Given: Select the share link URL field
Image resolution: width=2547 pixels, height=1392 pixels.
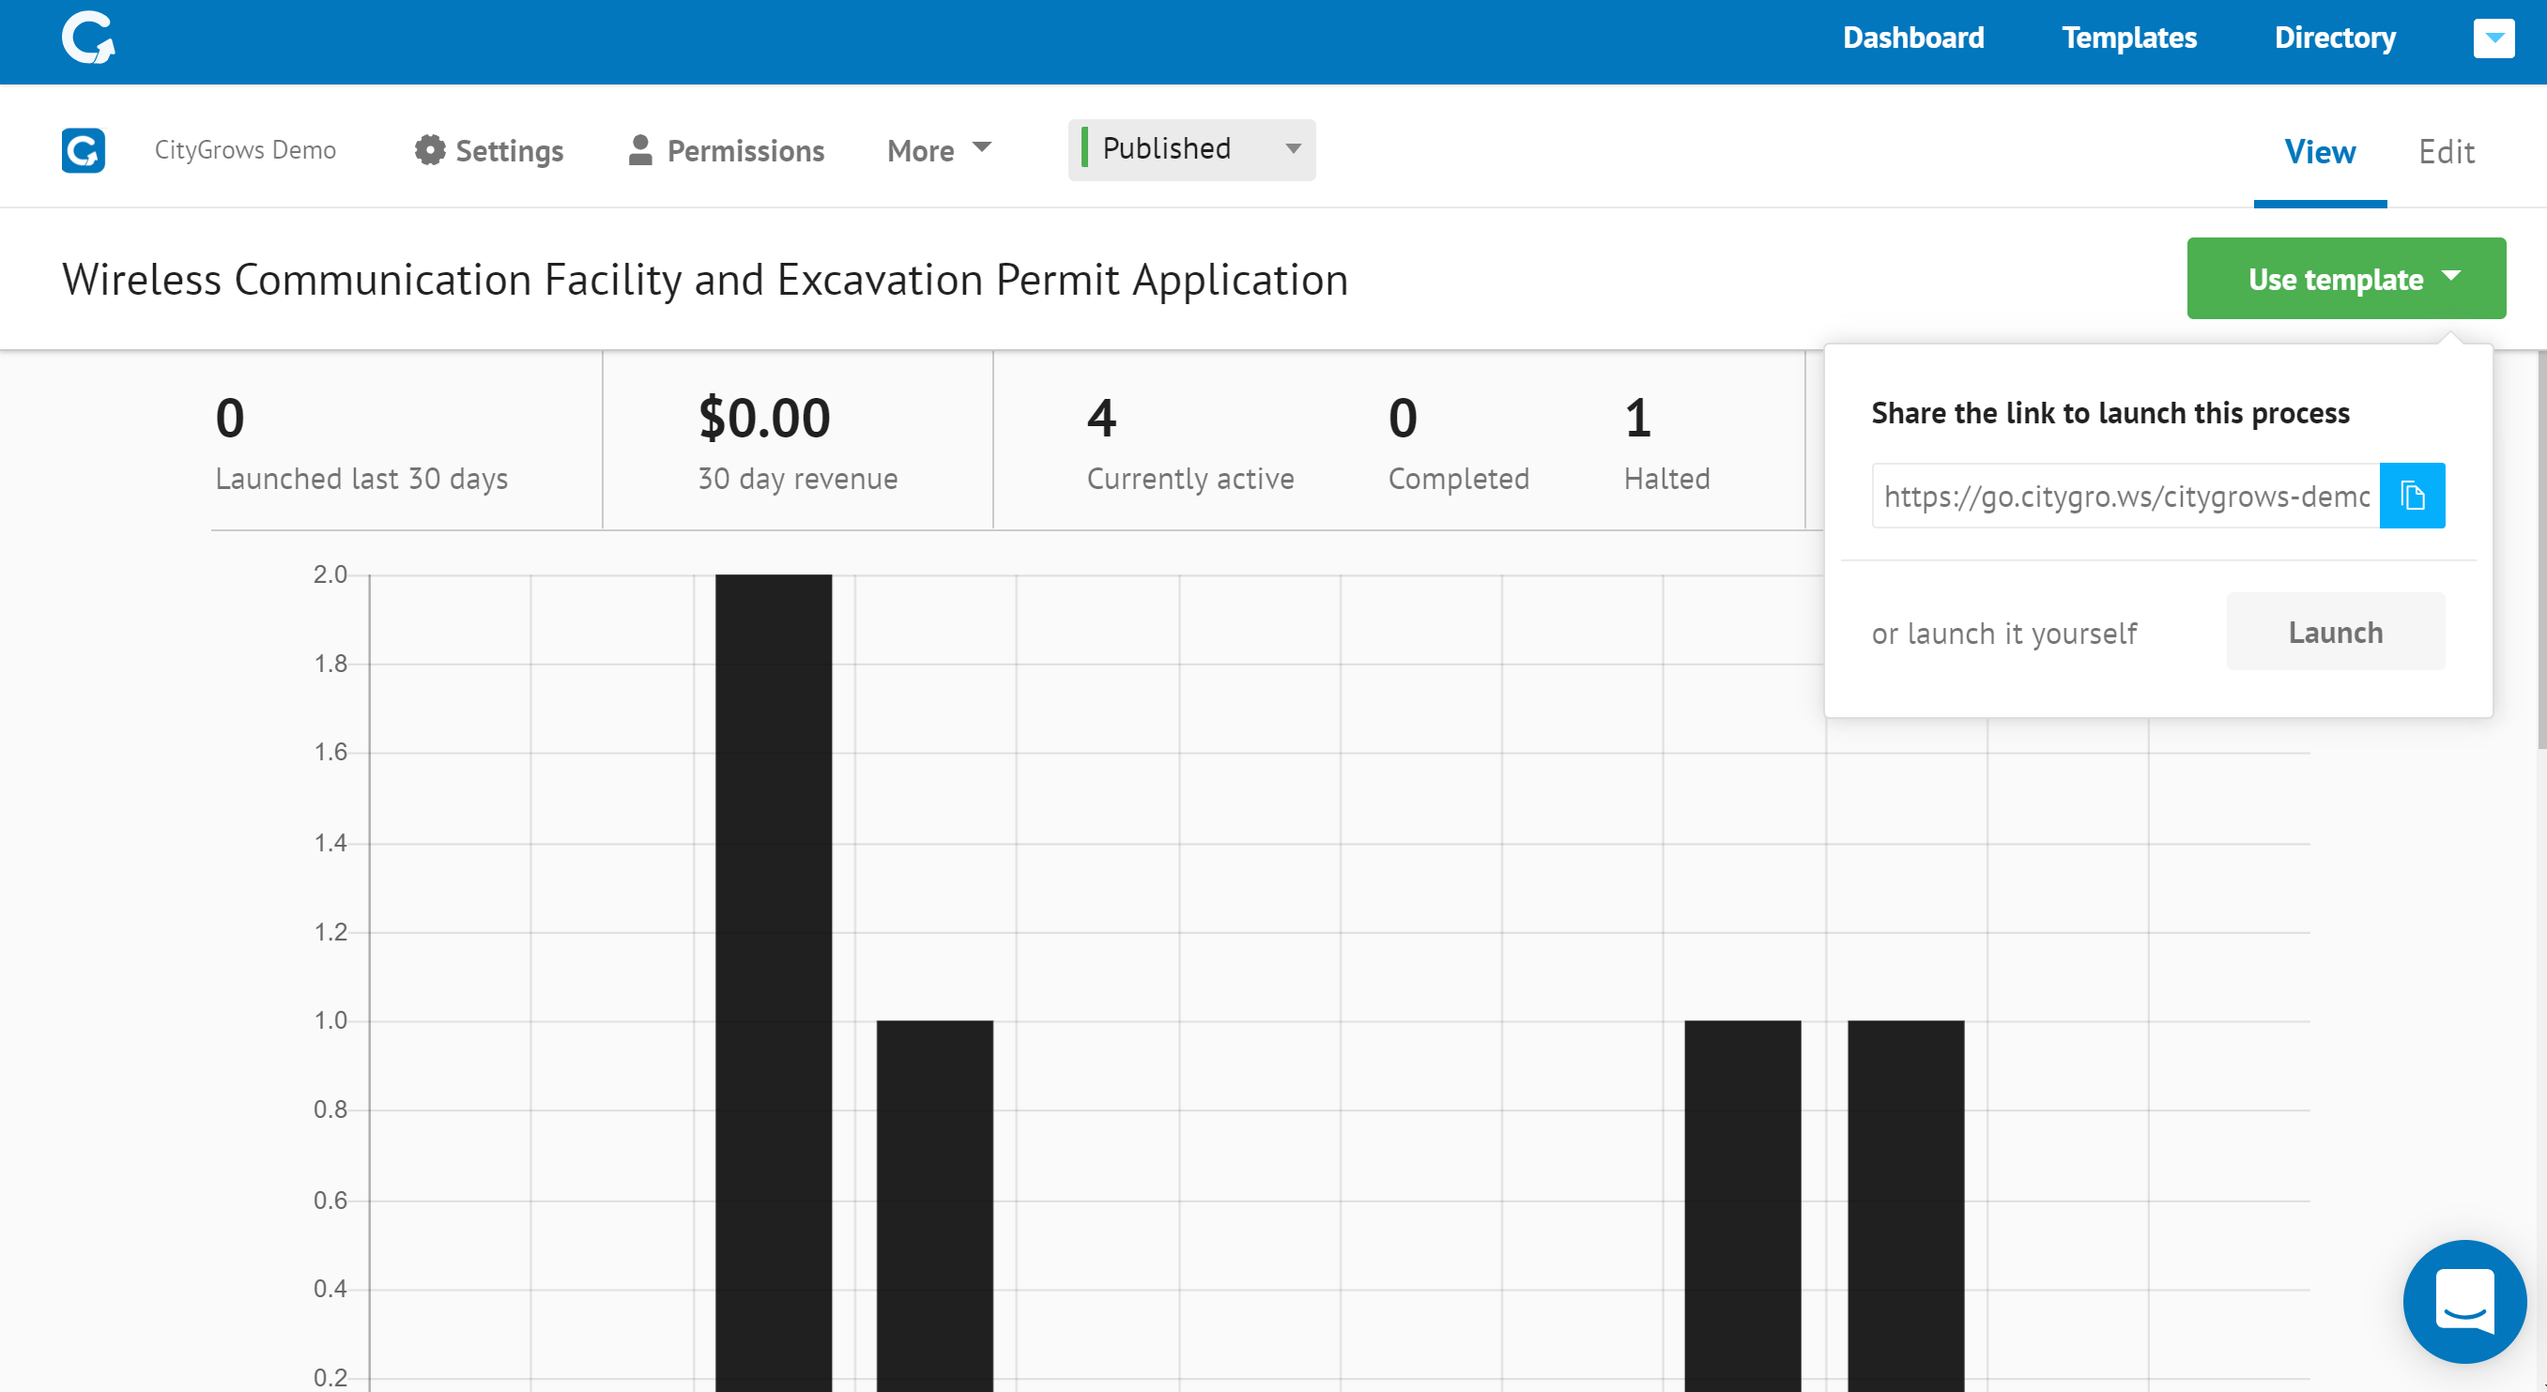Looking at the screenshot, I should click(x=2125, y=496).
